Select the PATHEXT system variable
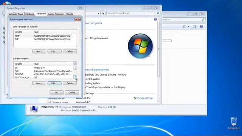 click(43, 74)
